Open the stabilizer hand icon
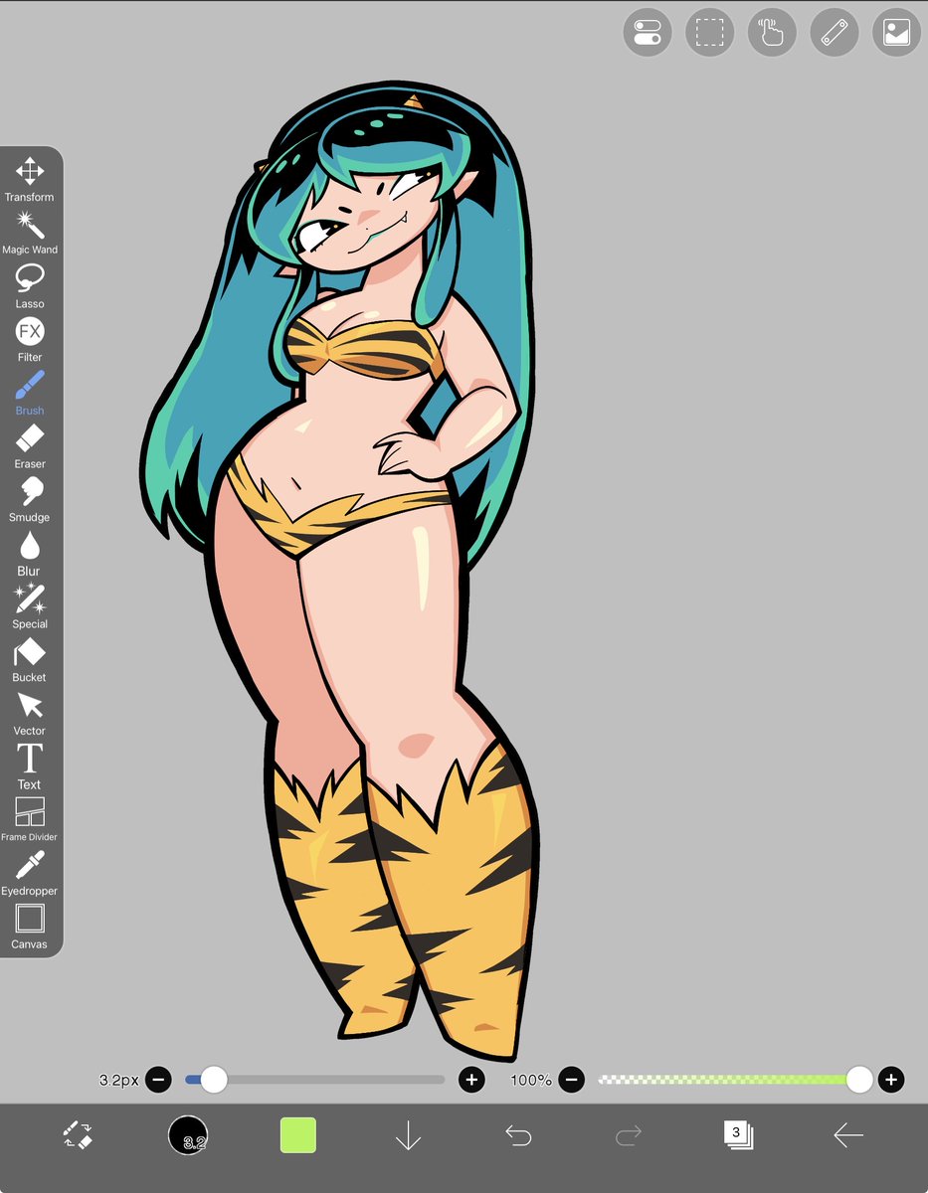 [x=772, y=33]
